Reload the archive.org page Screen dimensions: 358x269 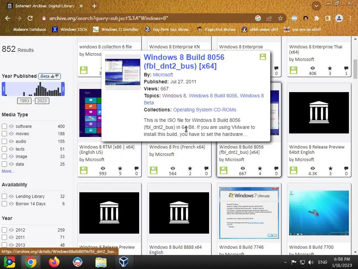click(30, 18)
